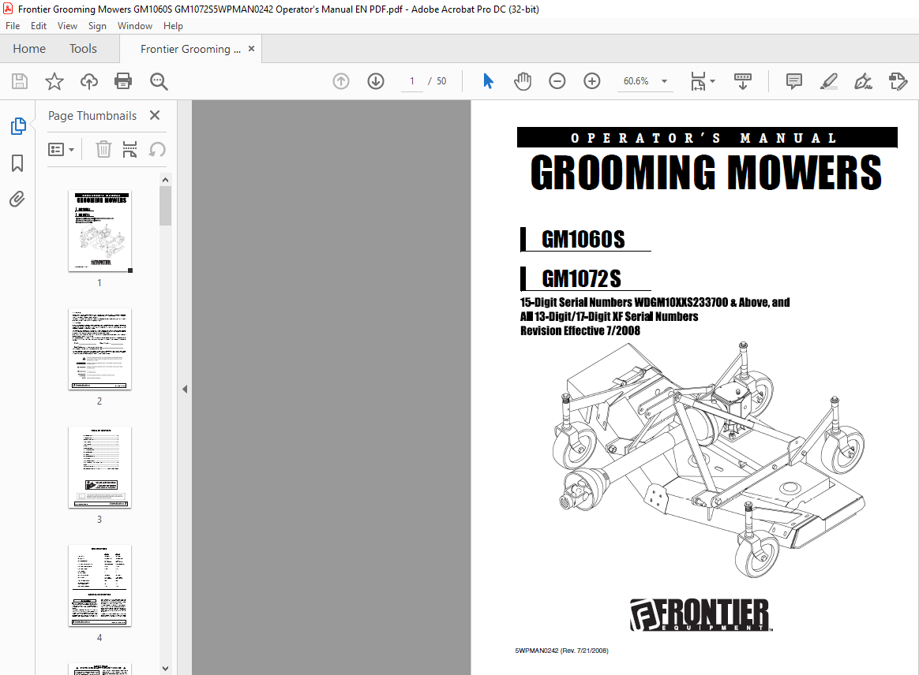Open the View menu
The width and height of the screenshot is (919, 675).
coord(67,26)
